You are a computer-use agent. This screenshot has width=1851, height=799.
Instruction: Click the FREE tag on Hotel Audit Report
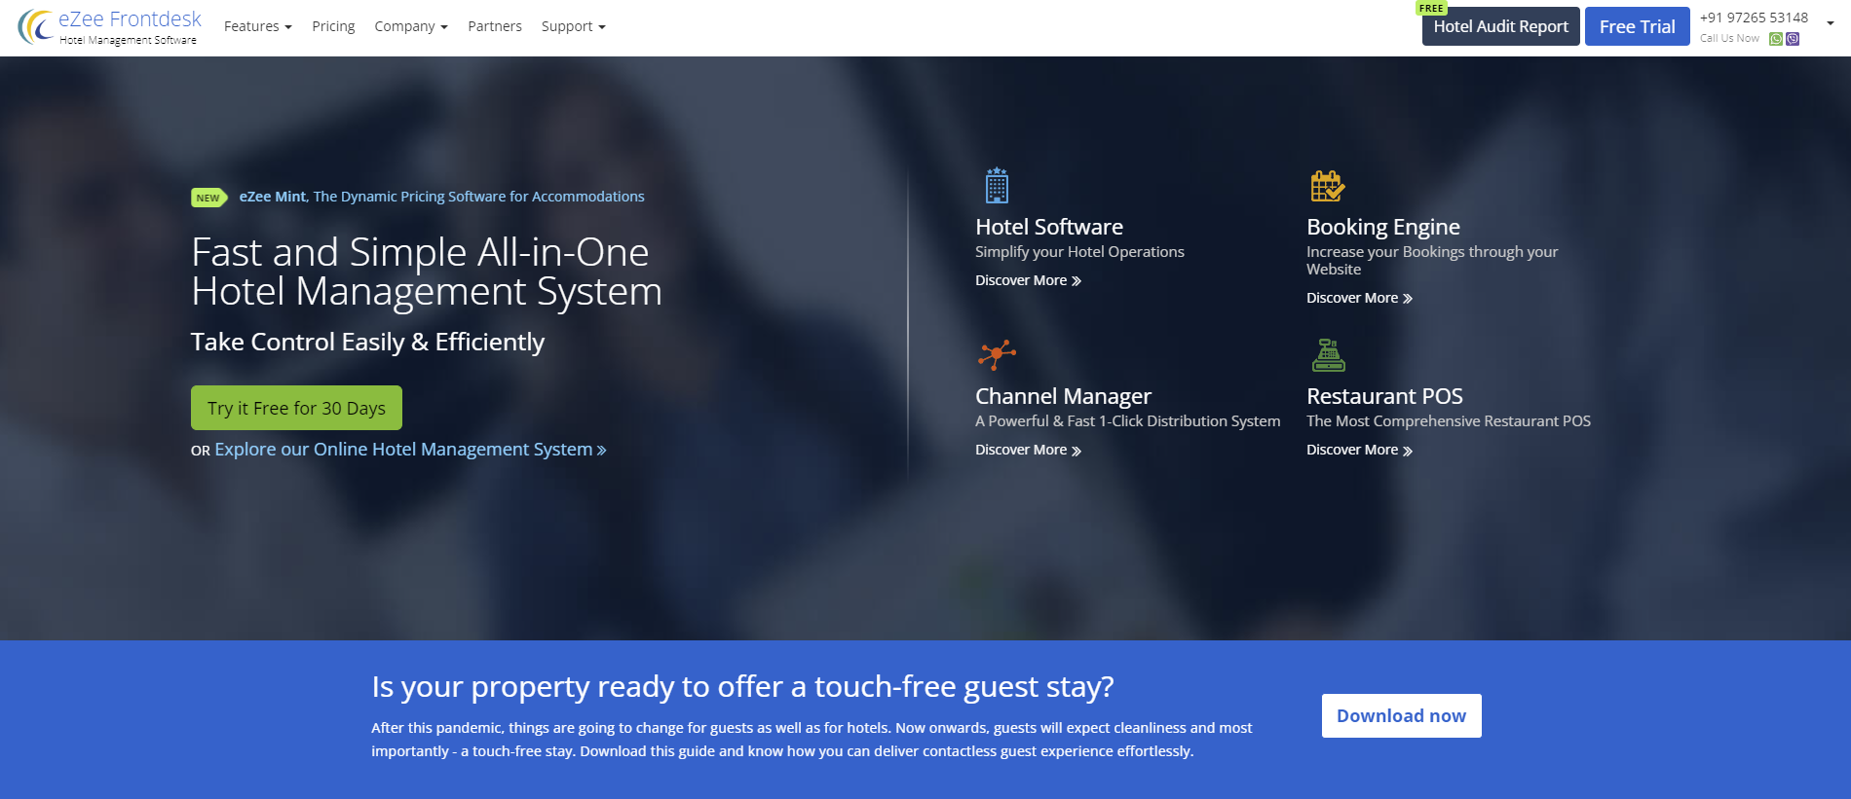pyautogui.click(x=1431, y=8)
